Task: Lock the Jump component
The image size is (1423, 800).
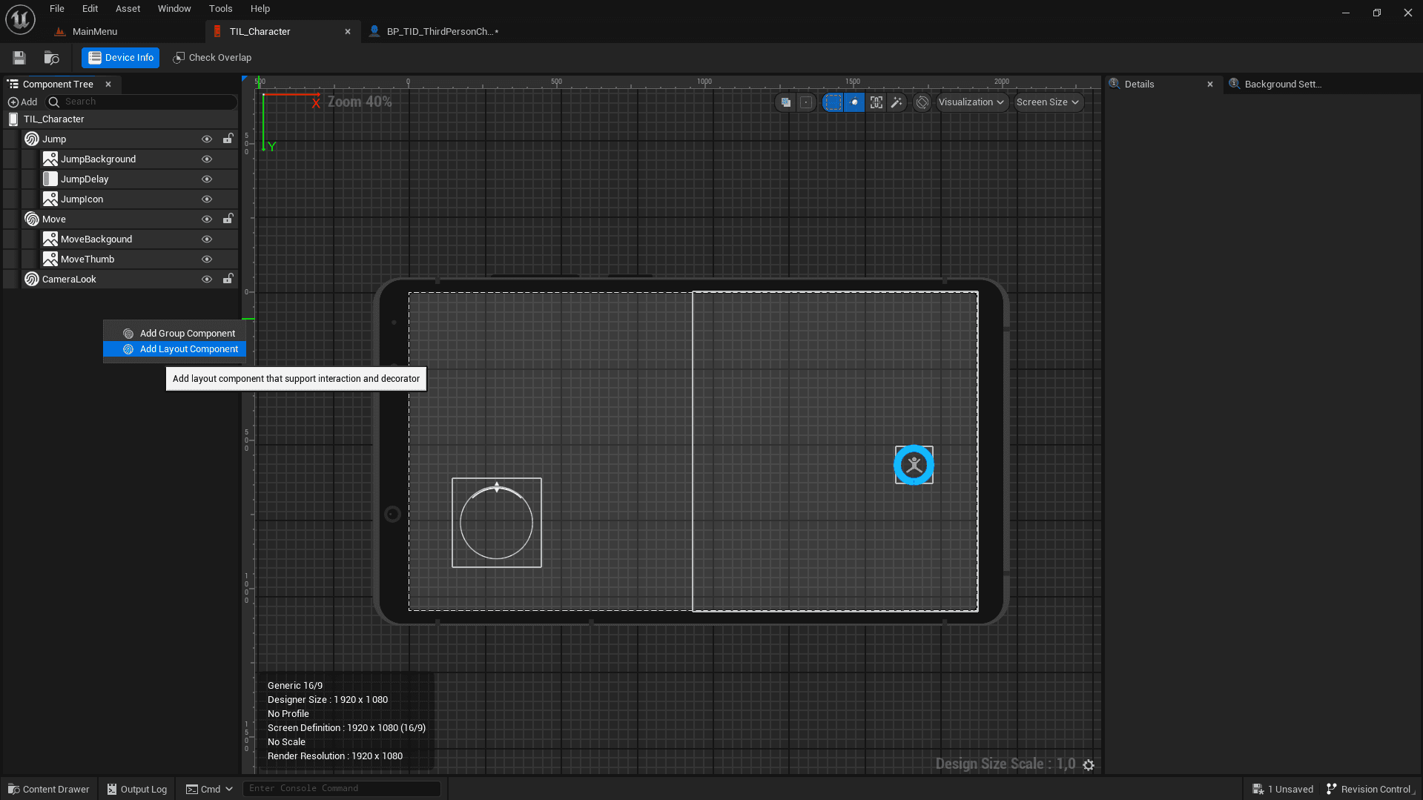Action: coord(228,139)
